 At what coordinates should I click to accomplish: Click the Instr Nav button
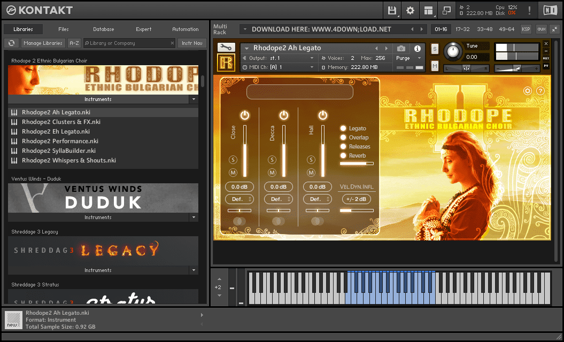pyautogui.click(x=192, y=43)
